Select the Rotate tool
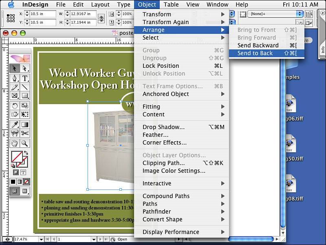The image size is (326, 245). point(15,106)
